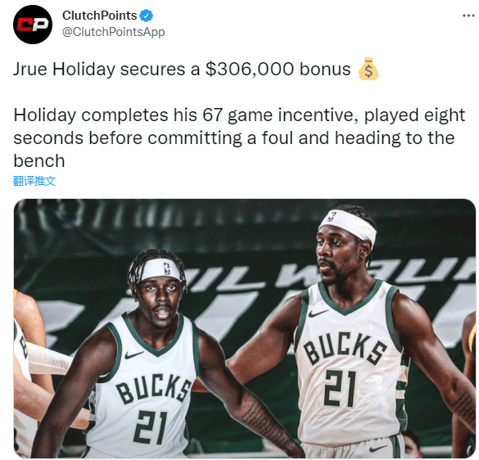The image size is (479, 460).
Task: Open the three-dot more options menu
Action: point(468,16)
